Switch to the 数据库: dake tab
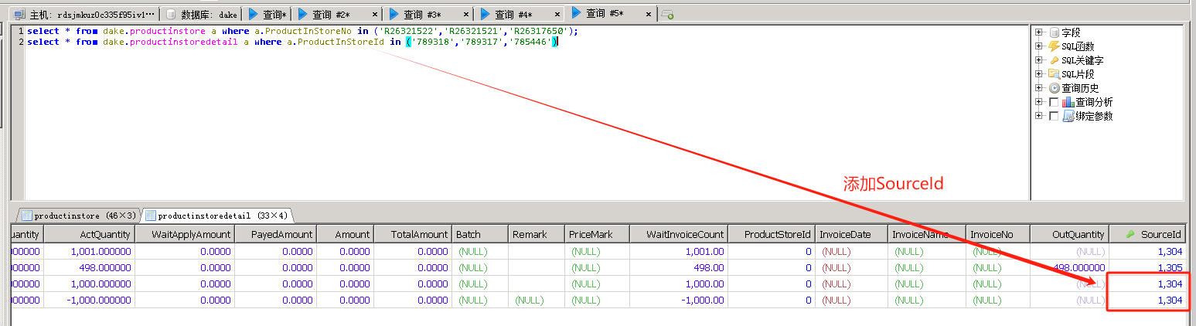The image size is (1196, 326). (x=202, y=15)
